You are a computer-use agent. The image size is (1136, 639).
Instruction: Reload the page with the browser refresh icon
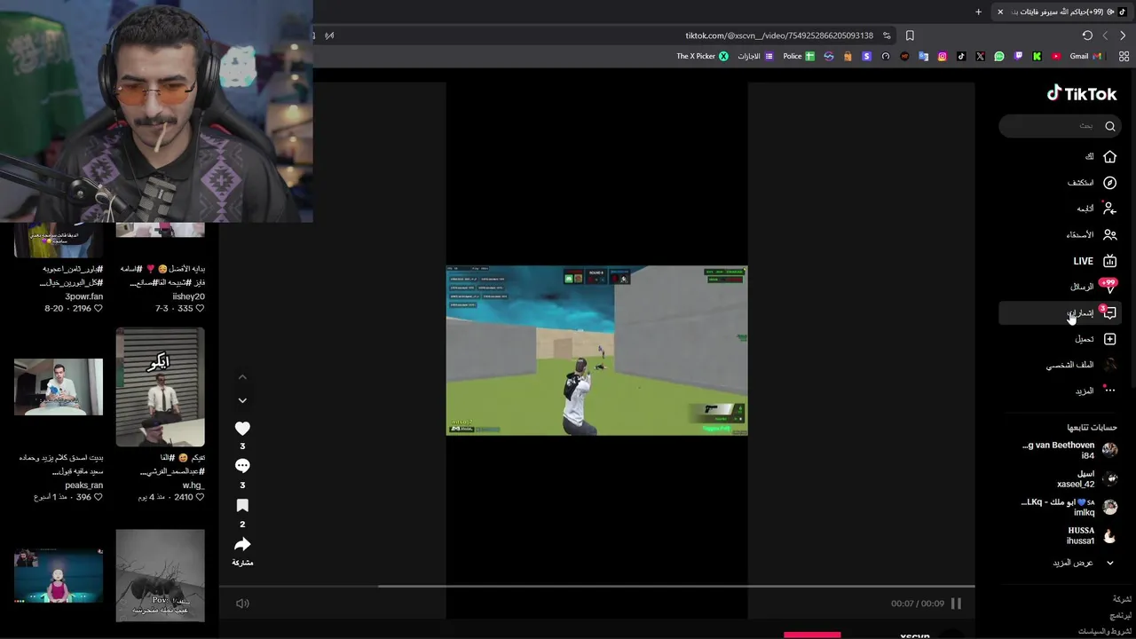[x=1087, y=35]
